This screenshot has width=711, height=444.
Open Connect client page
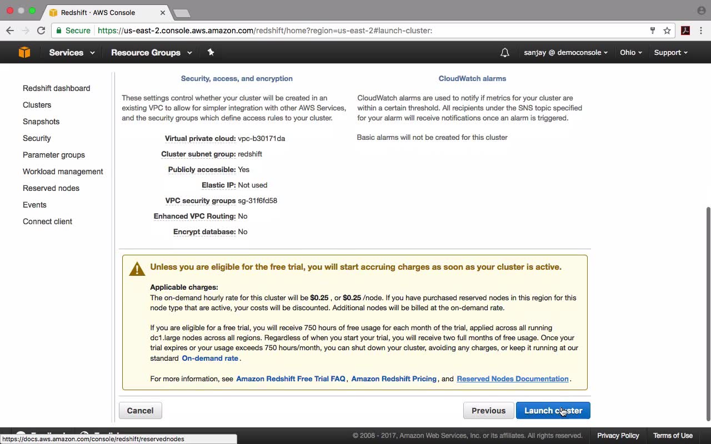[47, 221]
